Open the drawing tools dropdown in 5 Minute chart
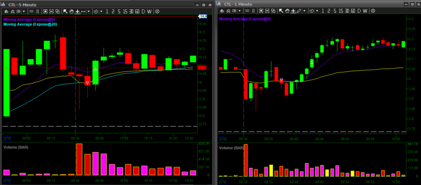421x185 pixels. pos(89,11)
